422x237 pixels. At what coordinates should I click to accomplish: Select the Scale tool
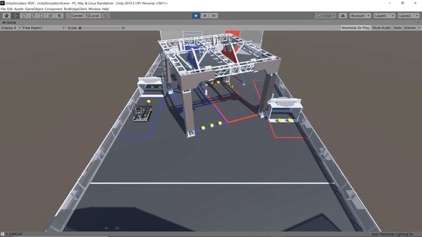(33, 16)
